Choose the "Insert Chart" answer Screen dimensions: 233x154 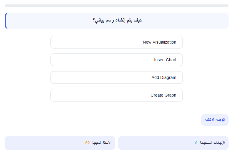tap(117, 60)
